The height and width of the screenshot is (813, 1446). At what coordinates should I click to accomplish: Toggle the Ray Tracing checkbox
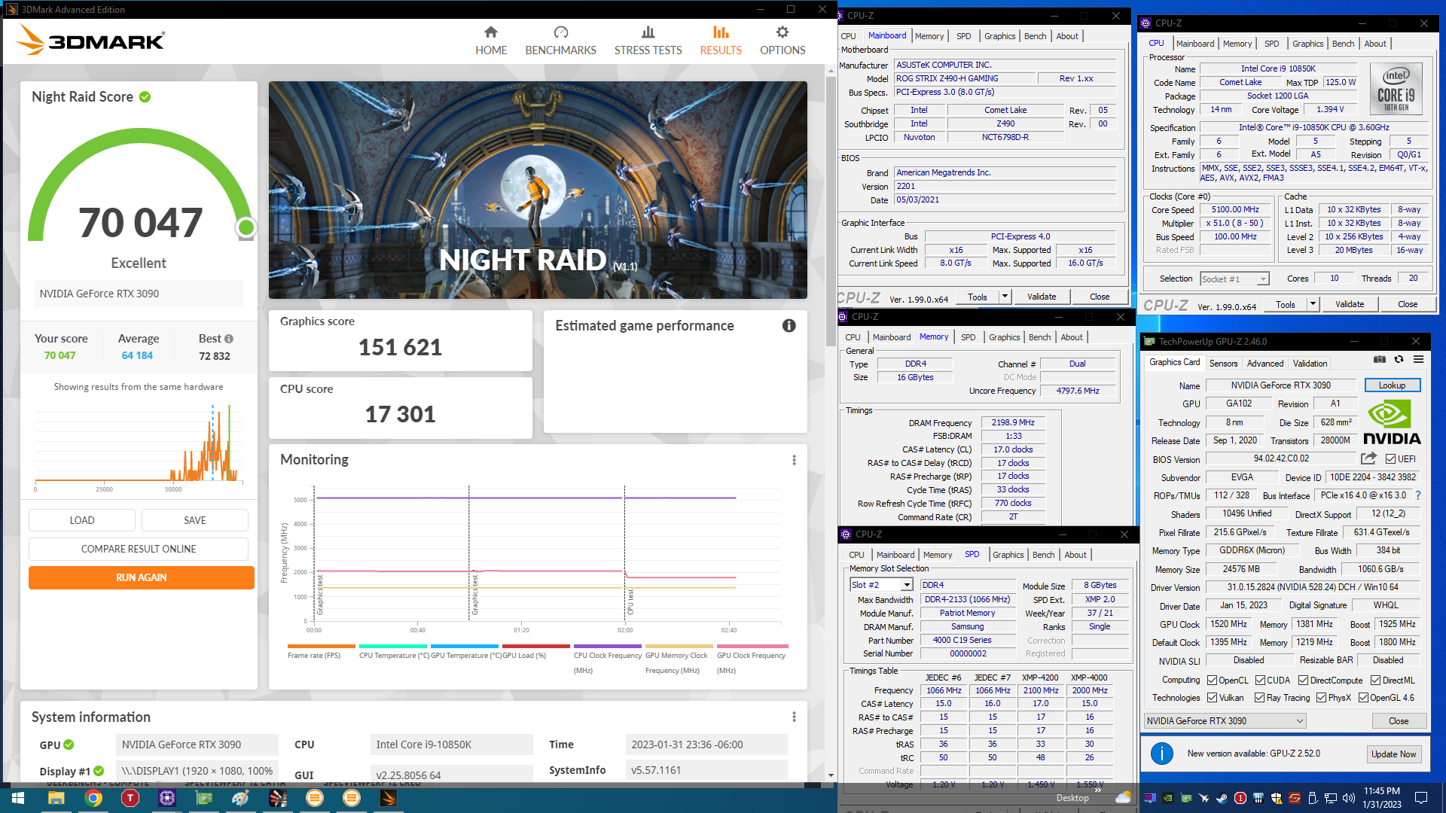click(x=1259, y=698)
